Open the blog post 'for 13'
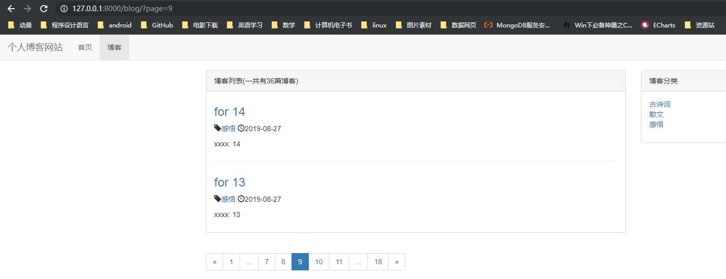The height and width of the screenshot is (279, 726). click(x=229, y=182)
